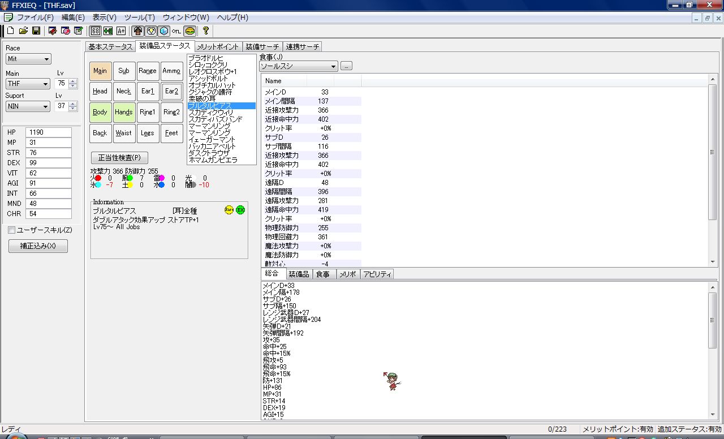Viewport: 724px width, 439px height.
Task: Open the 編集(E) menu
Action: (73, 18)
